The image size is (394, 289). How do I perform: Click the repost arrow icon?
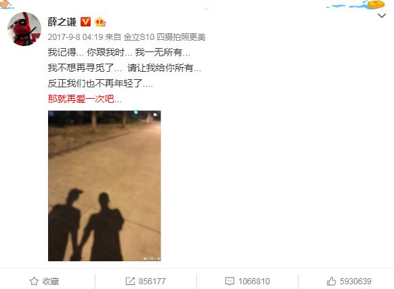(x=130, y=281)
